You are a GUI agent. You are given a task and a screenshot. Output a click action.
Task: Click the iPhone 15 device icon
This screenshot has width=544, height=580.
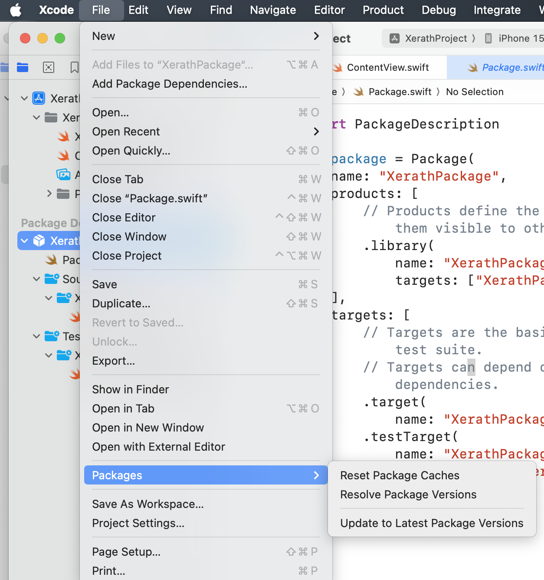(488, 39)
